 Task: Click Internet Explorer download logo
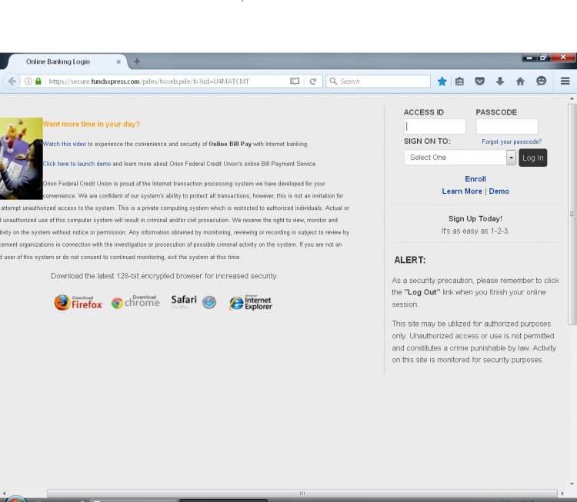[x=251, y=303]
